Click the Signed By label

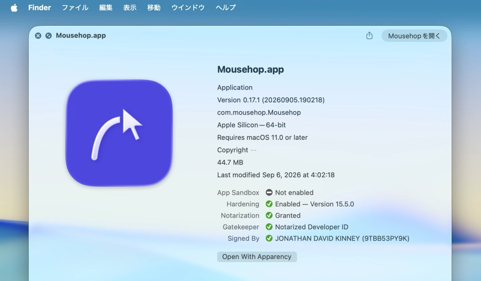(244, 238)
